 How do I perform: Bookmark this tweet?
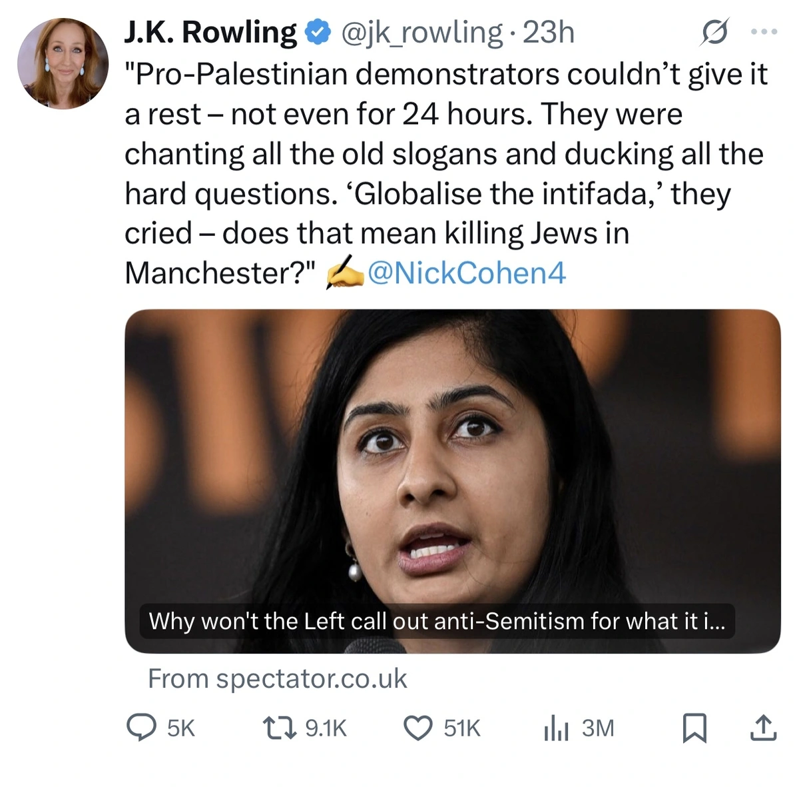694,728
